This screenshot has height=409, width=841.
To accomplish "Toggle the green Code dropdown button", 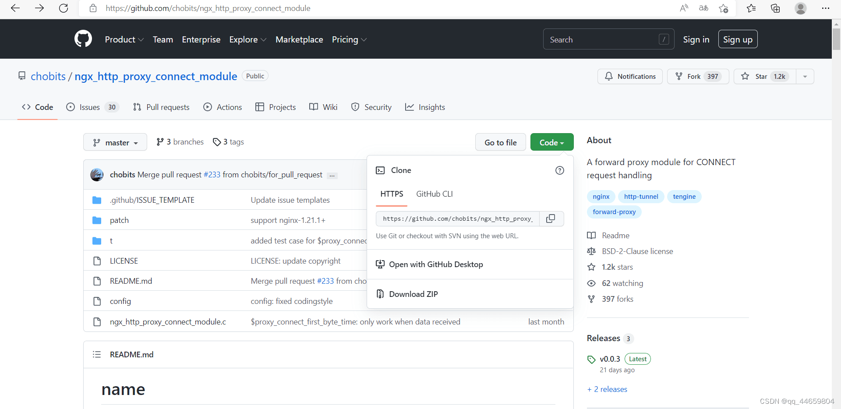I will (551, 142).
